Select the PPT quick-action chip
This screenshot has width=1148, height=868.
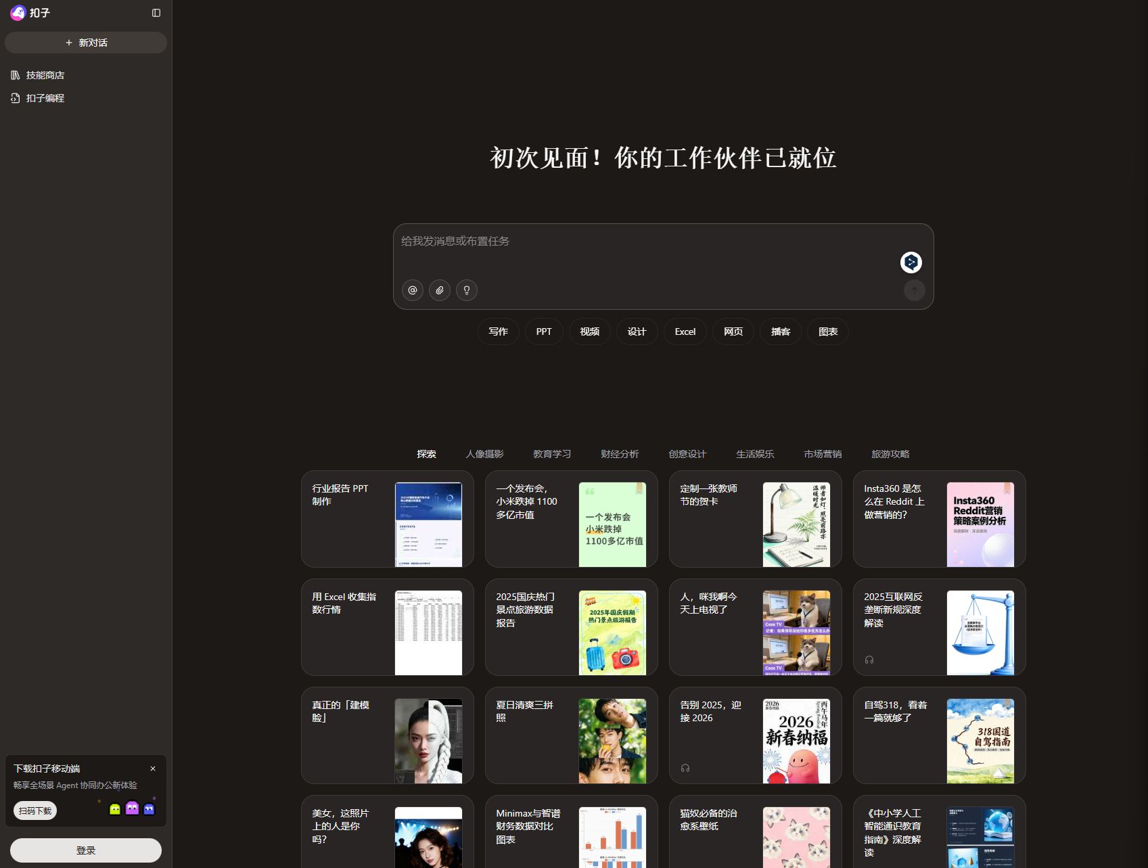544,332
